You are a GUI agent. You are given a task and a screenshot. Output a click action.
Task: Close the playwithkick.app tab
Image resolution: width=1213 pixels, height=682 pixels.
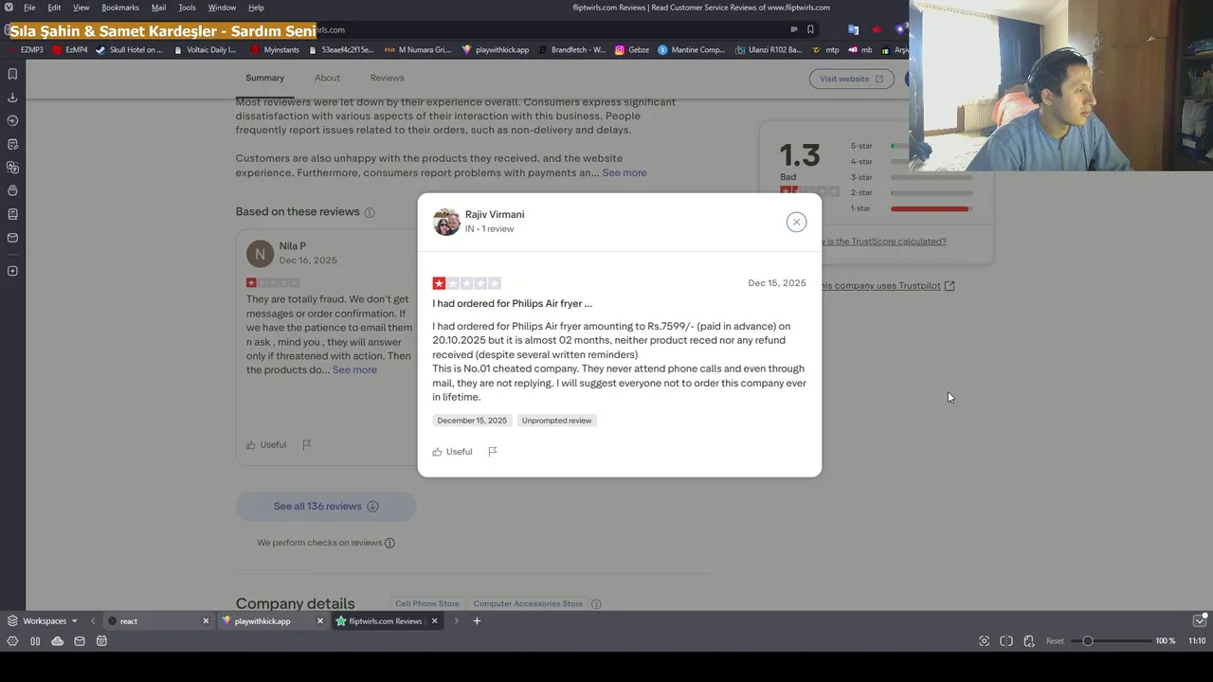320,621
